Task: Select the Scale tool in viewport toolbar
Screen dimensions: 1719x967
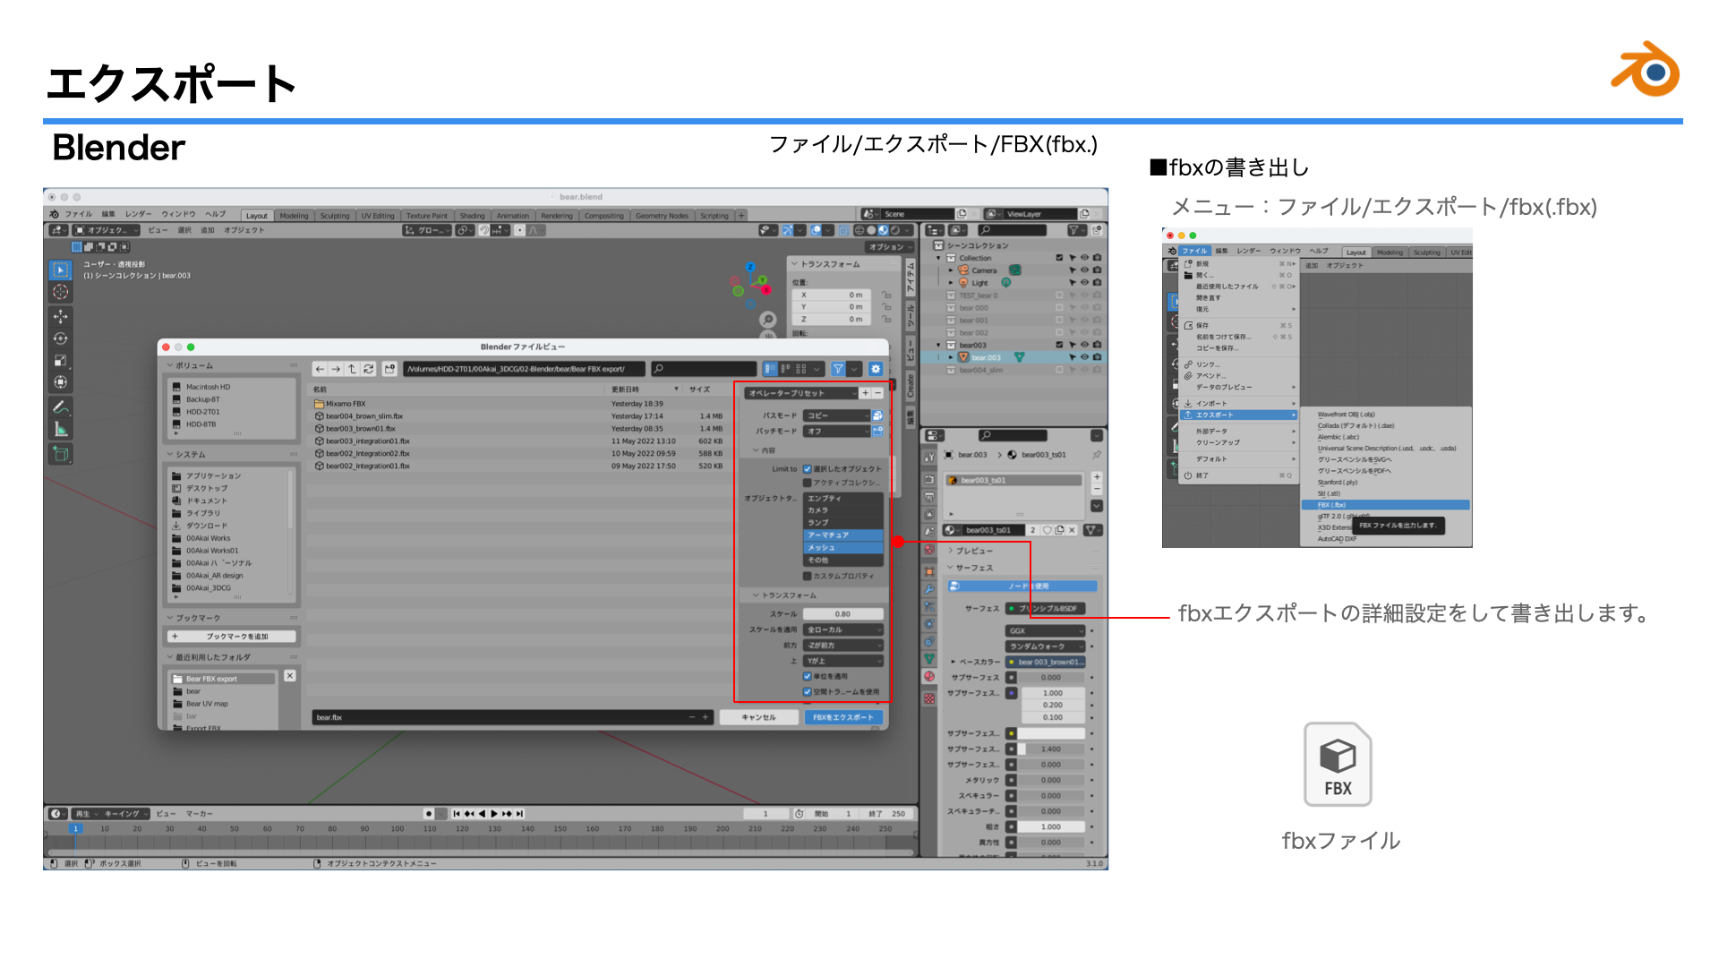Action: coord(60,360)
